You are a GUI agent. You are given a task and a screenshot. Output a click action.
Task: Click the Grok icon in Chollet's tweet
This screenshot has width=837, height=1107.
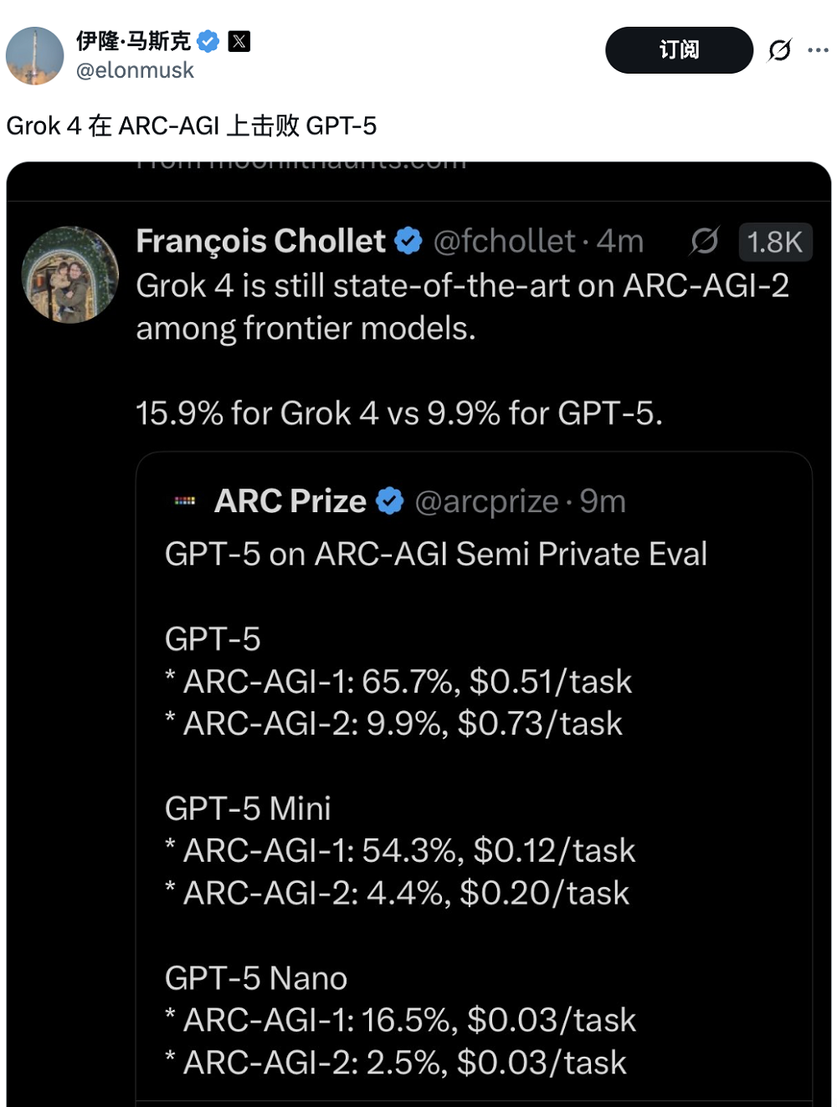pos(704,241)
